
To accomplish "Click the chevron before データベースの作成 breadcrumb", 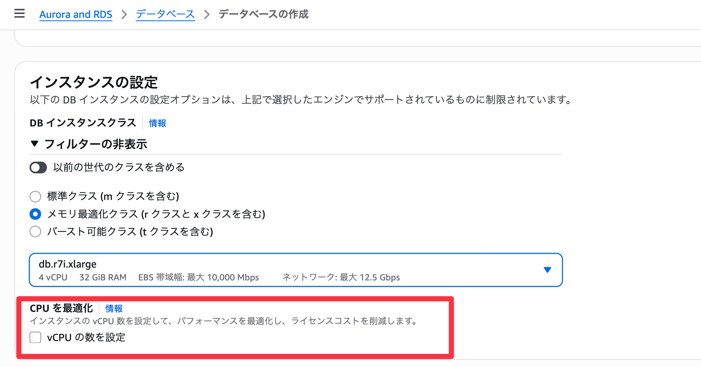I will pyautogui.click(x=207, y=15).
